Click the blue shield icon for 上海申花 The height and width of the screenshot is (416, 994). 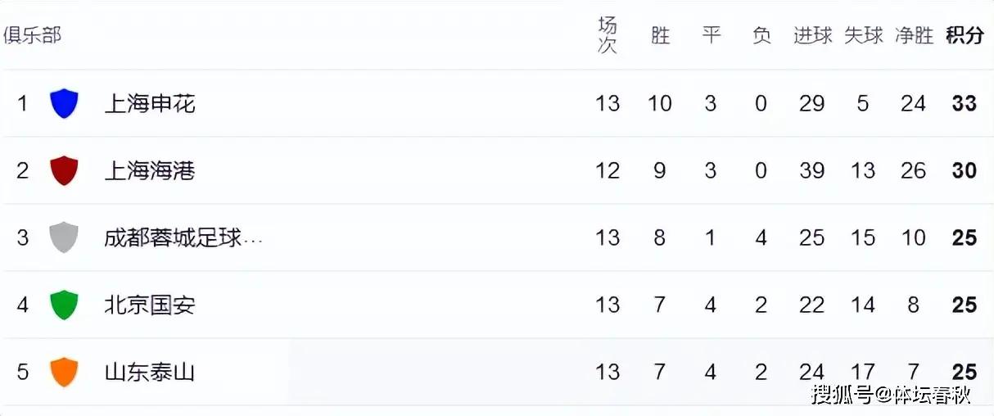pyautogui.click(x=64, y=104)
